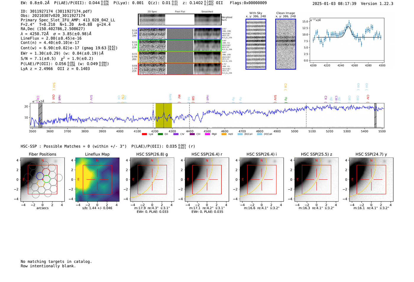
Task: Click the Flags:0x00000009 header text
Action: point(248,3)
